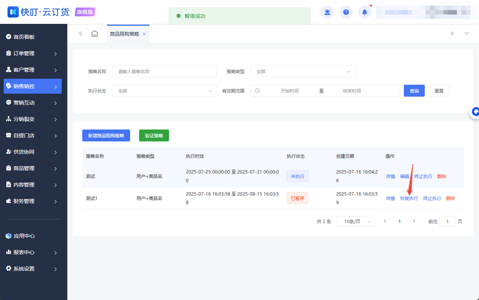This screenshot has width=479, height=300.
Task: Click the 快叮·云订货 logo
Action: (x=39, y=12)
